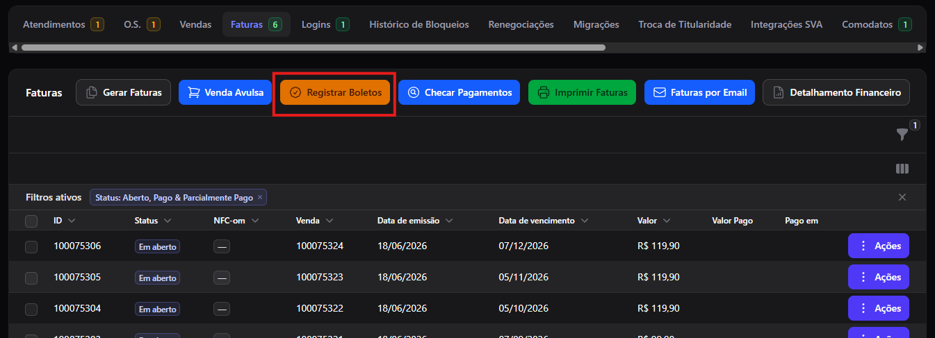
Task: Open Integrações SVA tab
Action: (786, 24)
